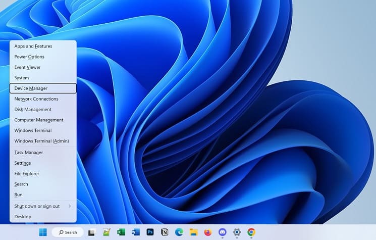
Task: Open Event Viewer
Action: click(x=43, y=67)
